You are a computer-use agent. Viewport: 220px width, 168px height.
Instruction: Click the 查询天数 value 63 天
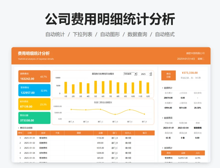[168, 138]
